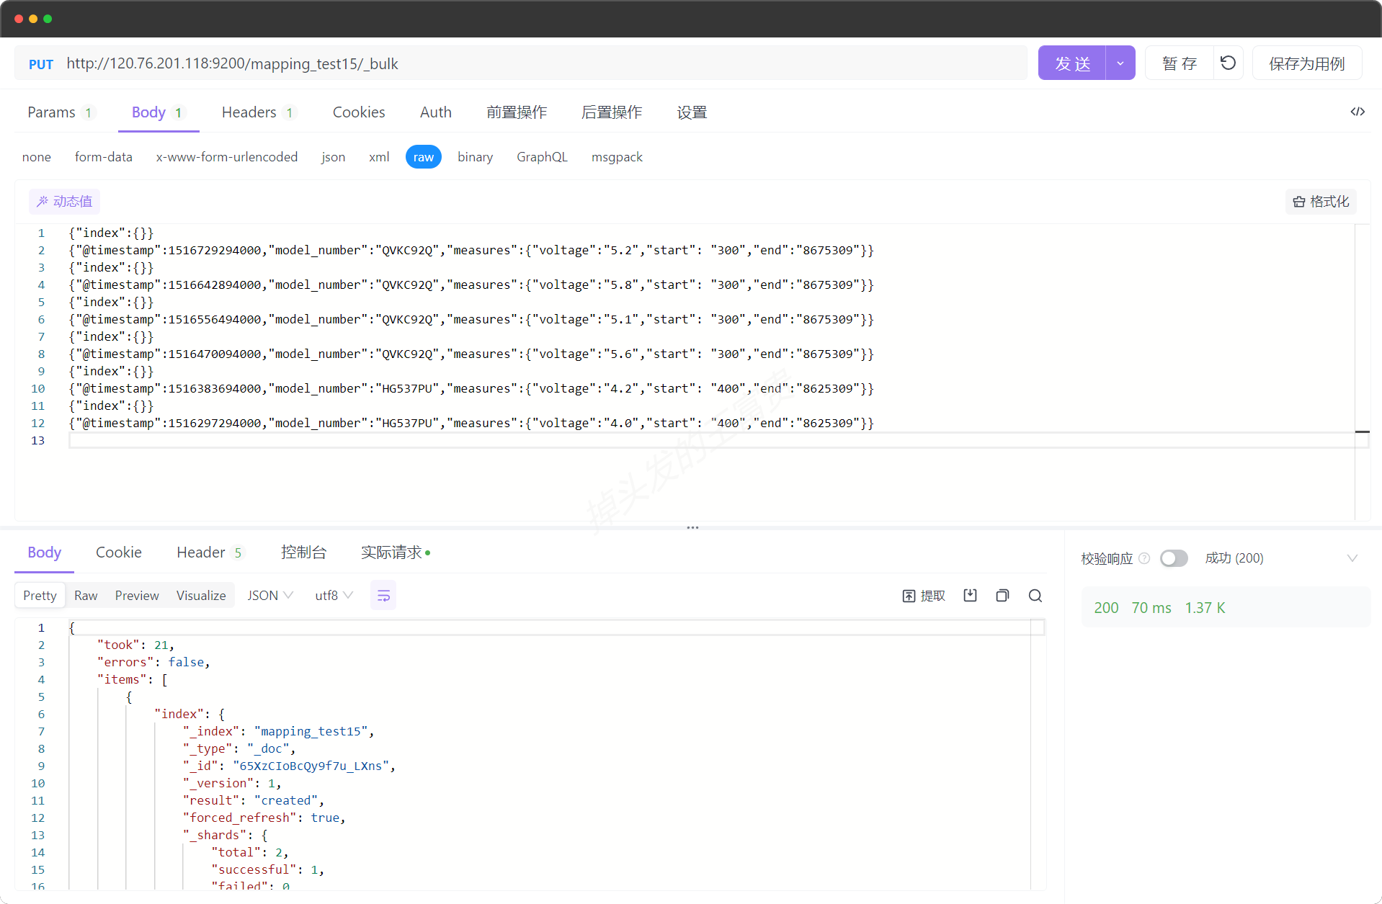This screenshot has width=1382, height=904.
Task: Click the "result": "created" line
Action: pos(254,800)
